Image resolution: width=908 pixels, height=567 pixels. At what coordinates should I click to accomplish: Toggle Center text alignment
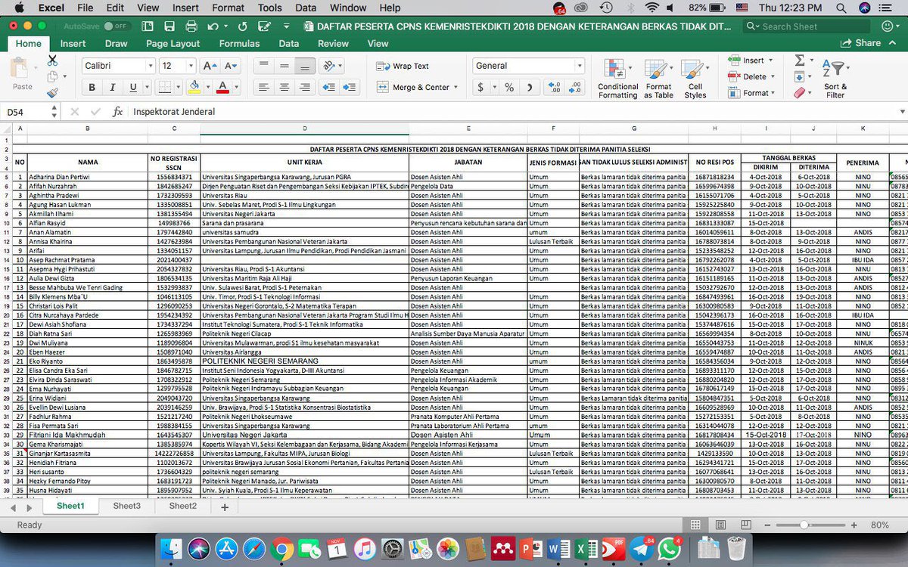(x=284, y=87)
